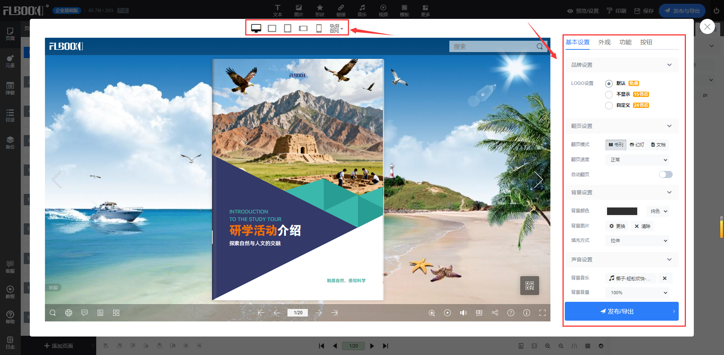Collapse the 品牌设置 section
The image size is (724, 355).
pos(669,65)
